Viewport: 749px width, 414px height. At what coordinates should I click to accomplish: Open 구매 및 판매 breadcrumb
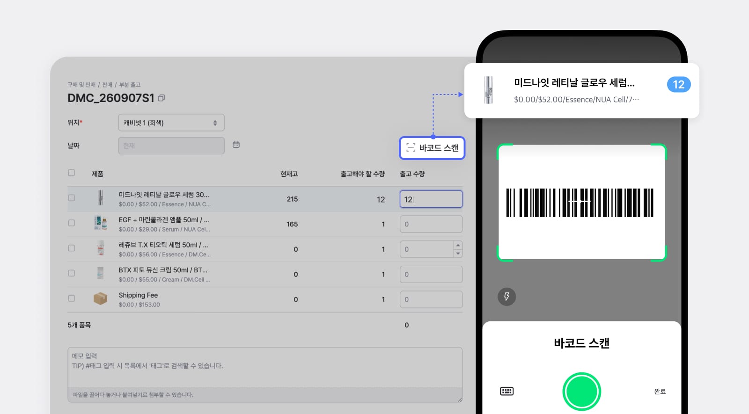(x=81, y=85)
